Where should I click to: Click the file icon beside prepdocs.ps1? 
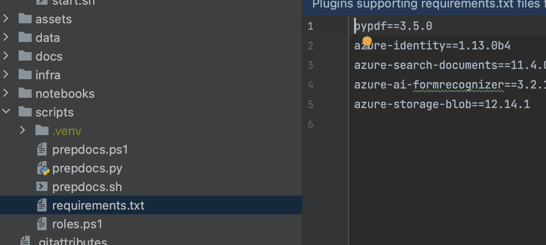[42, 150]
